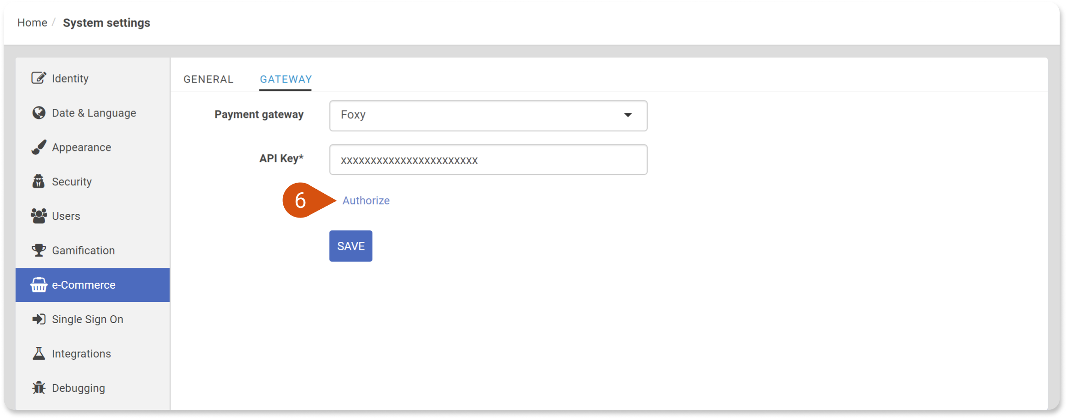Viewport: 1067px width, 419px height.
Task: Select the Debugging bug icon
Action: click(x=39, y=388)
